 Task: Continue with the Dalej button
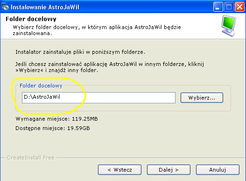click(x=169, y=170)
